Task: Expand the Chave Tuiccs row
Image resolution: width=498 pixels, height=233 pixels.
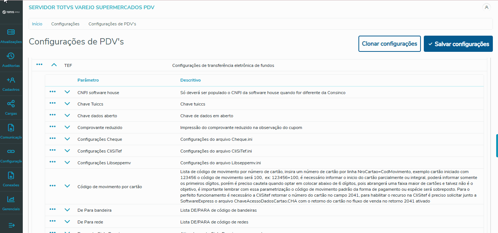Action: [x=67, y=104]
